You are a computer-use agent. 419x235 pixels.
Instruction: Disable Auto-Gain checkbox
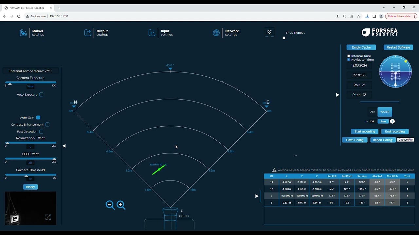click(38, 117)
